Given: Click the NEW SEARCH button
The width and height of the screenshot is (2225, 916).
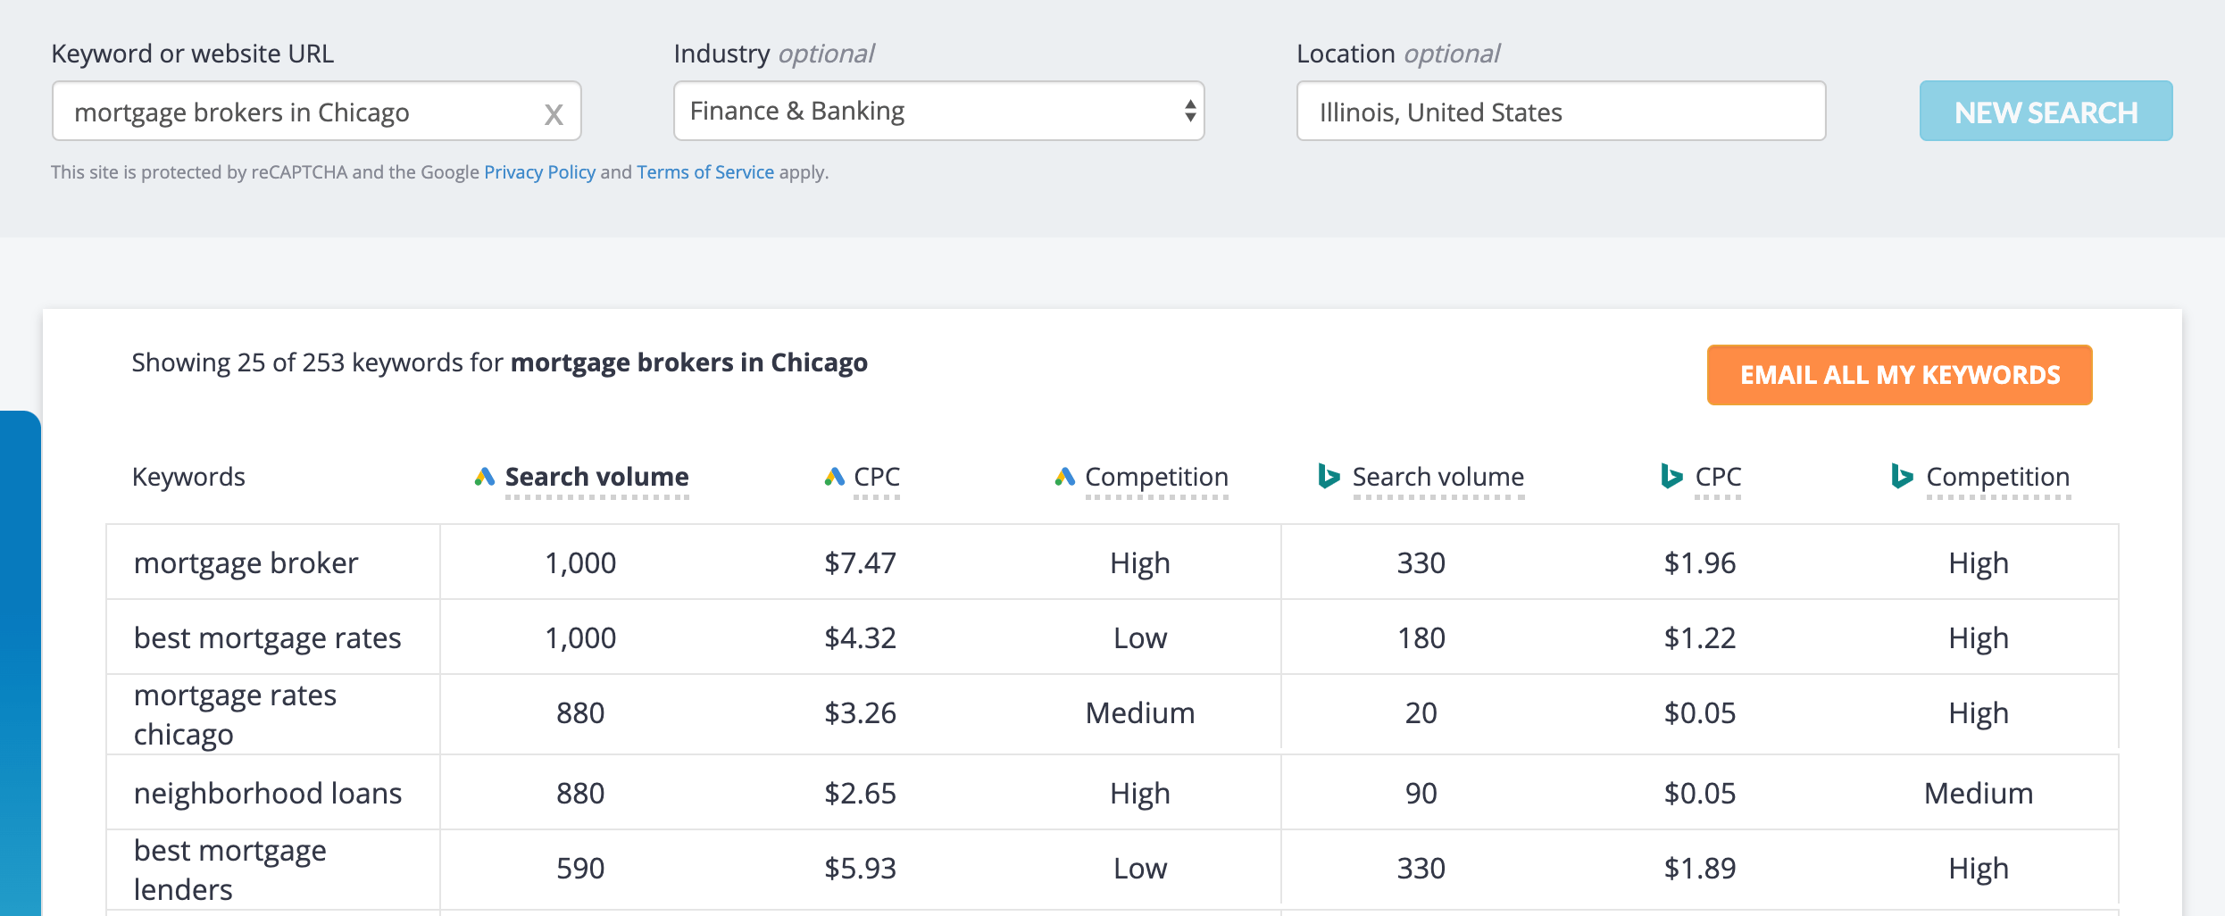Looking at the screenshot, I should pos(2046,111).
